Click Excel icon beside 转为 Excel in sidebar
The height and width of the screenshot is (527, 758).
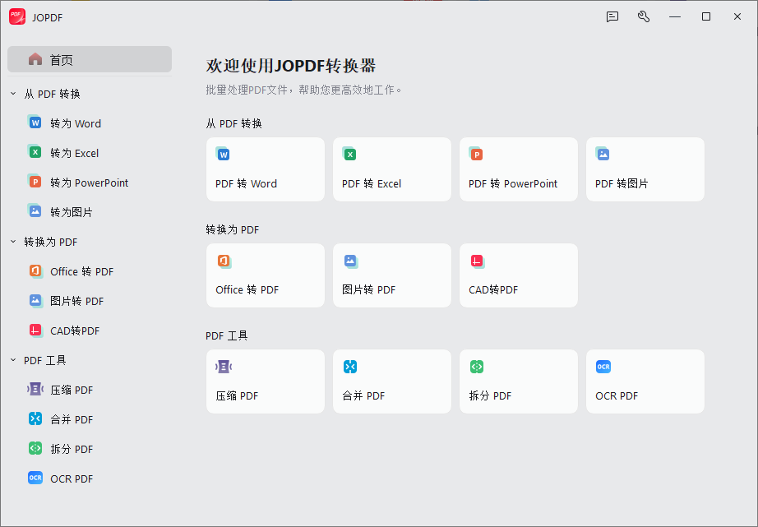35,152
